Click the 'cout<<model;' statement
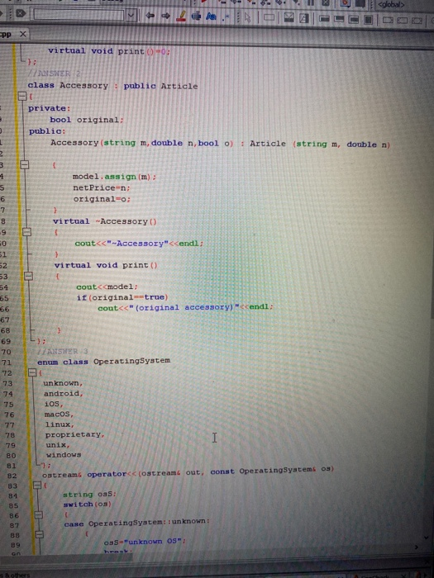The height and width of the screenshot is (578, 434). (107, 287)
